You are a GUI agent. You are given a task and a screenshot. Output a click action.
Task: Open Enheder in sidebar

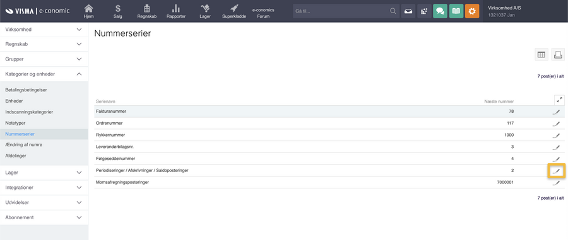click(14, 101)
